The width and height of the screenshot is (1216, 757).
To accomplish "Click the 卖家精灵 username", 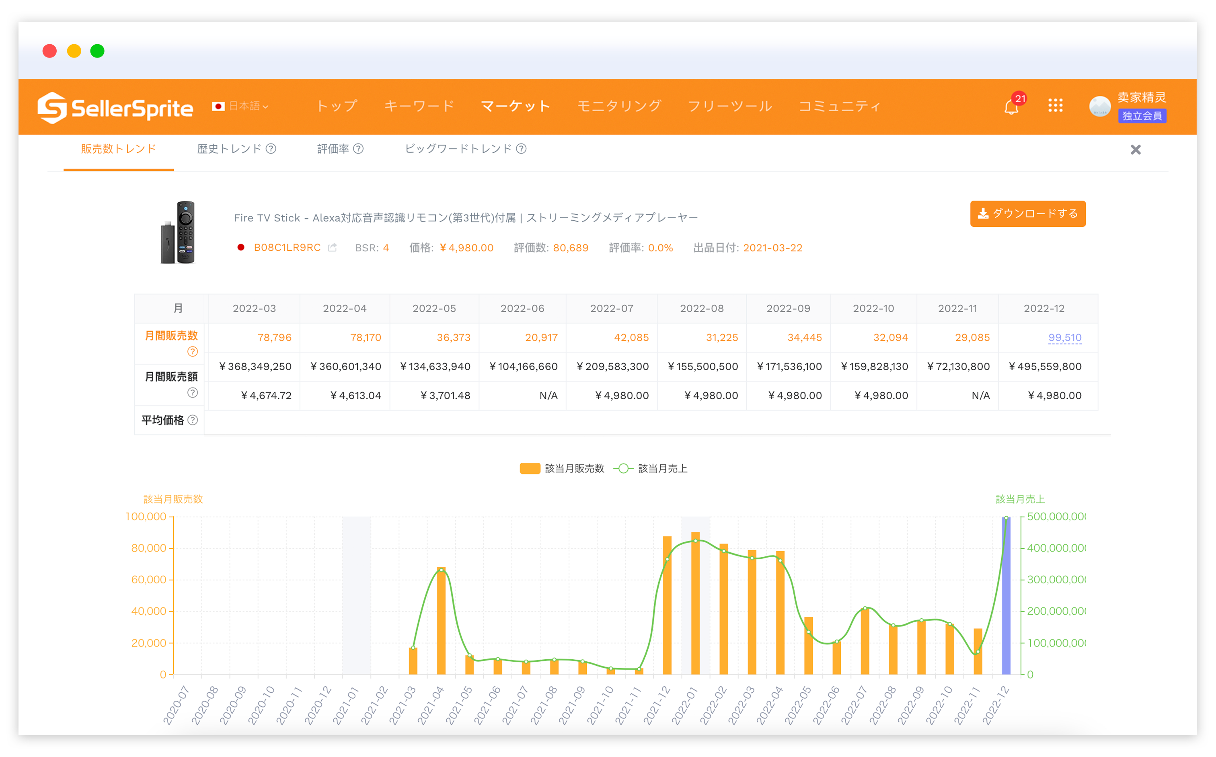I will point(1142,97).
